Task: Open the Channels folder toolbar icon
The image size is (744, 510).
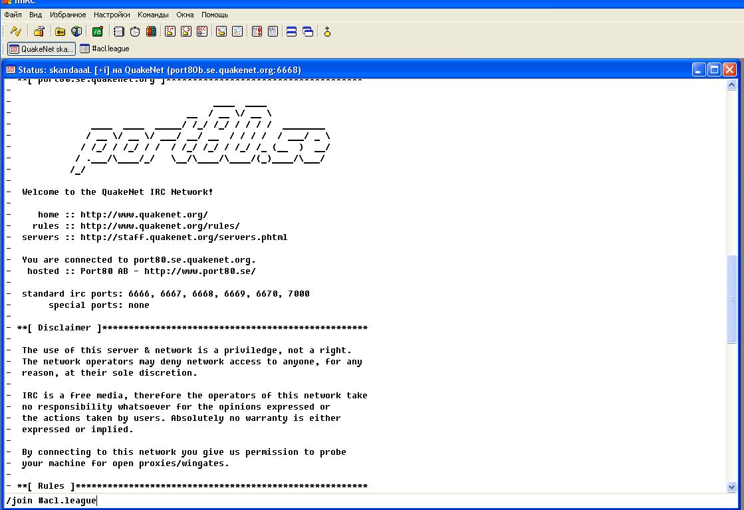Action: point(60,32)
